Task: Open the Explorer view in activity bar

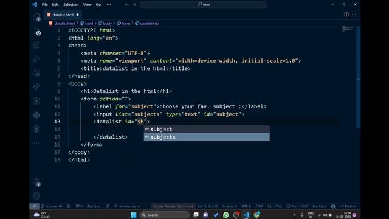Action: tap(36, 17)
